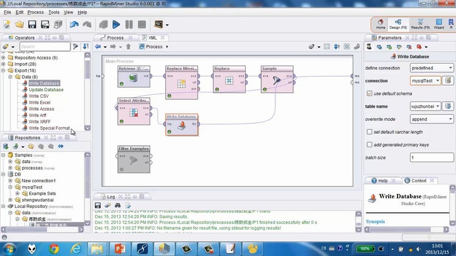Select the Update Database operator

[46, 89]
